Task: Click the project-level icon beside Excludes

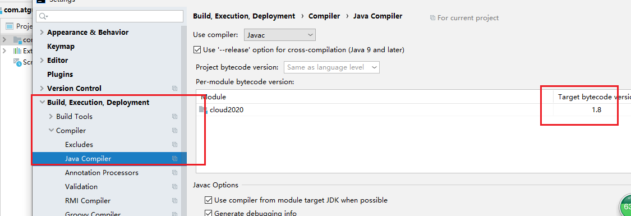Action: [x=174, y=144]
